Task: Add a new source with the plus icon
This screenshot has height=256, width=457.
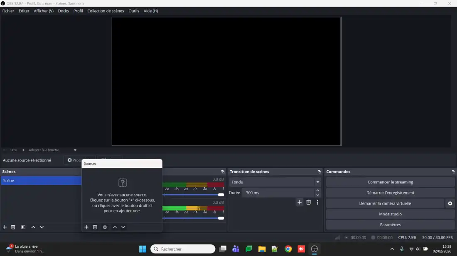Action: click(x=86, y=227)
